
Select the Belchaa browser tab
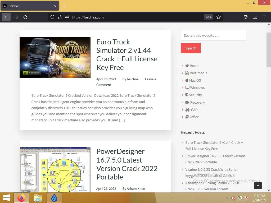tap(30, 6)
